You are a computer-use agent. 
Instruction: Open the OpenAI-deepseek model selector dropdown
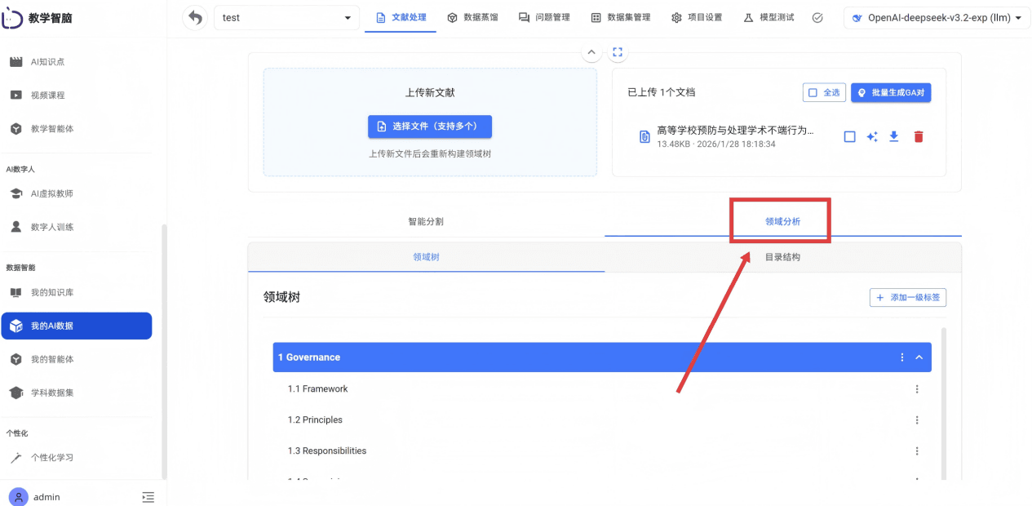point(937,17)
